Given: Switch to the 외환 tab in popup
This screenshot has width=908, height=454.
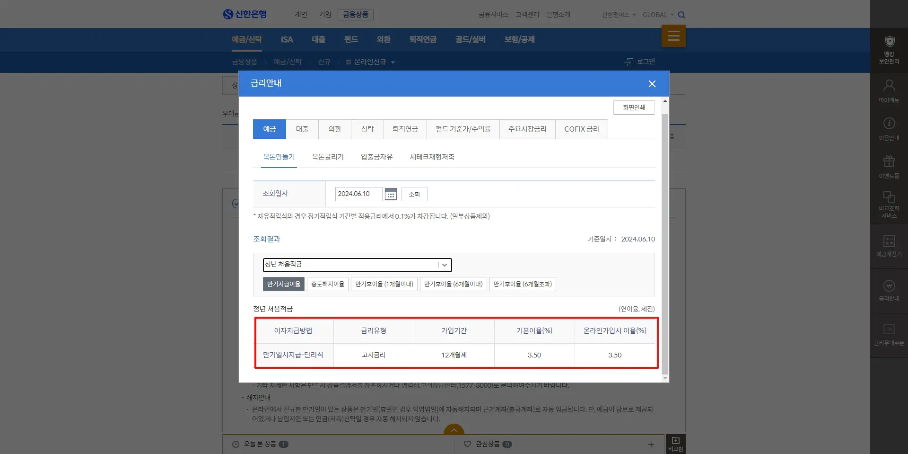Looking at the screenshot, I should click(x=335, y=129).
